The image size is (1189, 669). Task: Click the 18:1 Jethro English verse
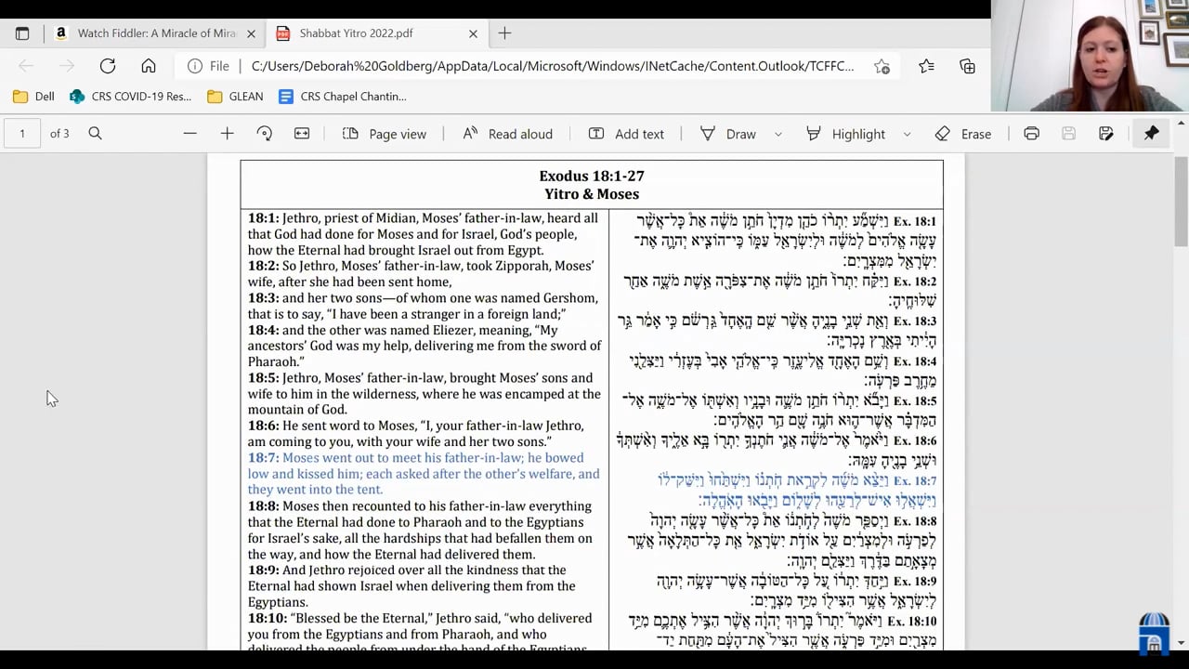[423, 234]
